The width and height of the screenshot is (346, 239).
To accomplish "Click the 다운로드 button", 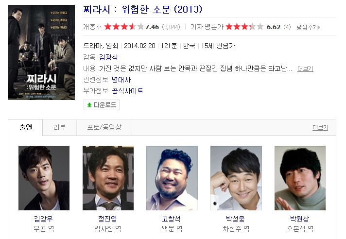I will point(102,105).
